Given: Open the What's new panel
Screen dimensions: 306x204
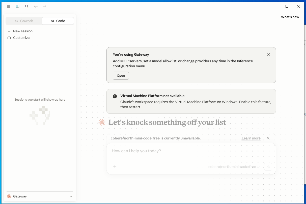Looking at the screenshot, I should coord(290,17).
